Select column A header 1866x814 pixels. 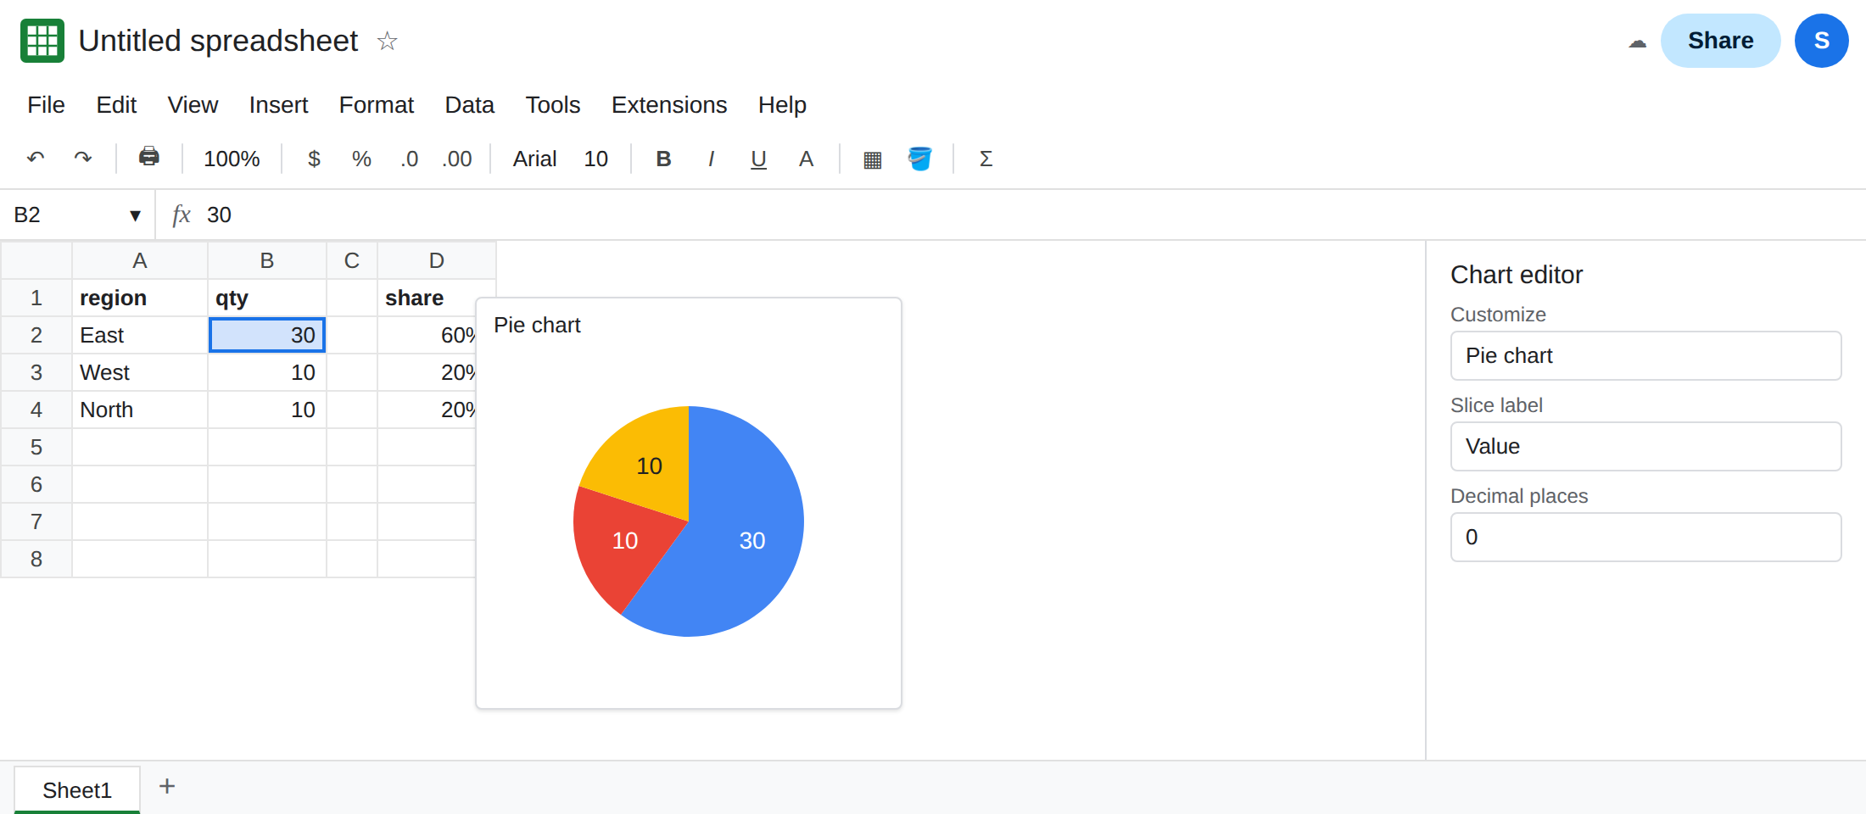point(140,260)
